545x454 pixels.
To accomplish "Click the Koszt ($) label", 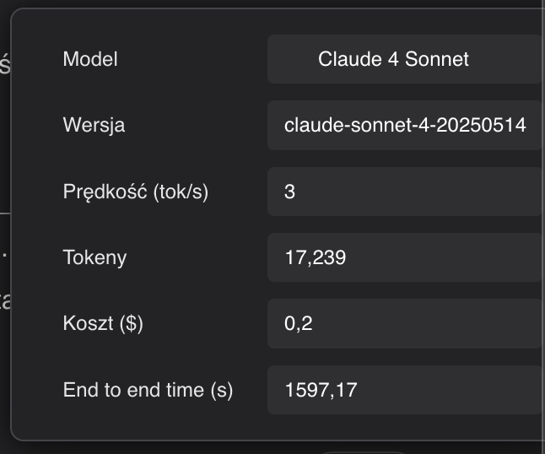I will pyautogui.click(x=103, y=323).
